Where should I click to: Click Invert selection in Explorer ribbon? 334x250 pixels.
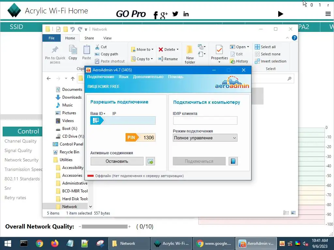(x=270, y=61)
